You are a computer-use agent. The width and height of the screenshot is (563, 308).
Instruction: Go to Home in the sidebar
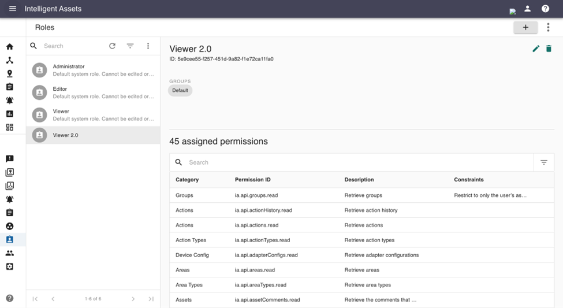[x=10, y=47]
